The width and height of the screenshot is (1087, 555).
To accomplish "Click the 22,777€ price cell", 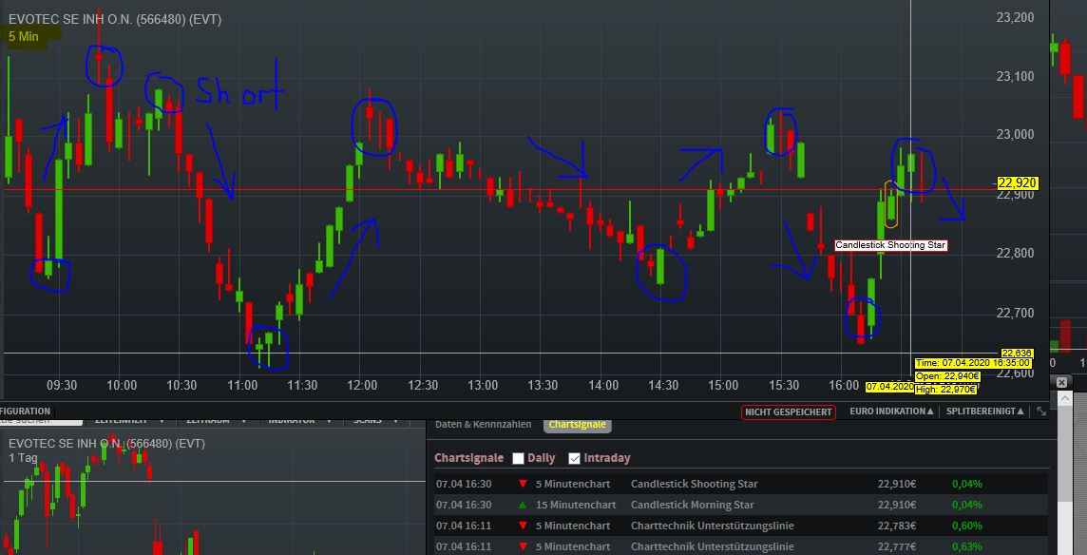I will pyautogui.click(x=896, y=546).
